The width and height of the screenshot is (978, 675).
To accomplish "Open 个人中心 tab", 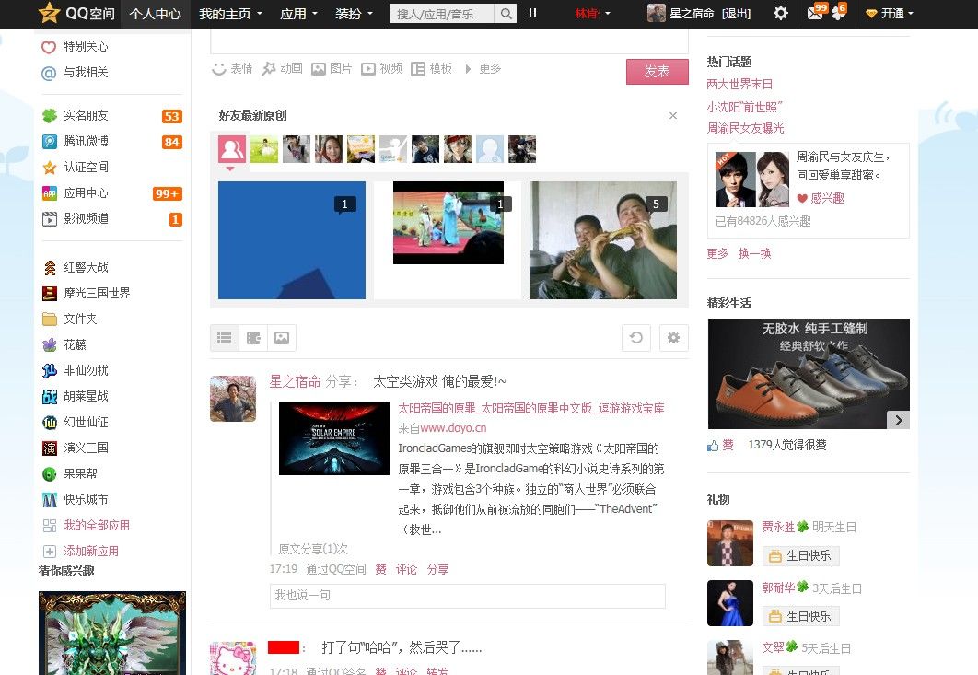I will [155, 14].
